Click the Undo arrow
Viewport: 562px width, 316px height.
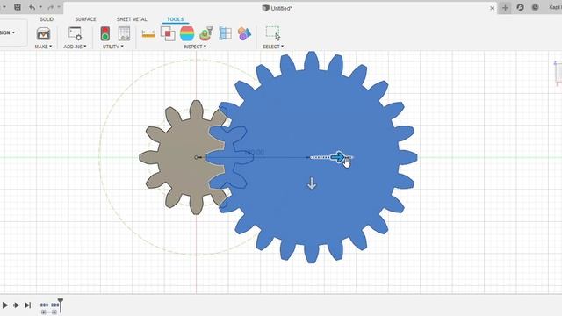pyautogui.click(x=32, y=7)
